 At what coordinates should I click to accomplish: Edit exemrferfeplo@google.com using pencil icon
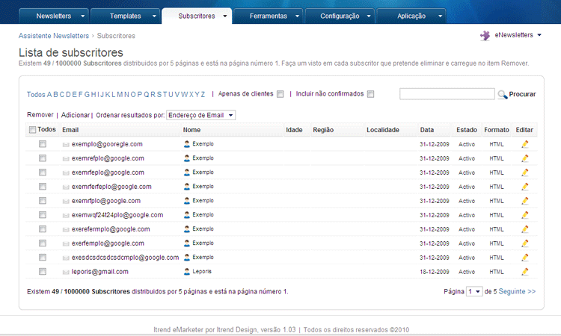524,187
